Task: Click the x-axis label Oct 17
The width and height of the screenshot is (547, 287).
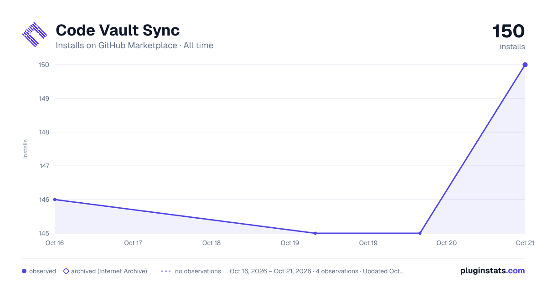Action: pos(133,243)
